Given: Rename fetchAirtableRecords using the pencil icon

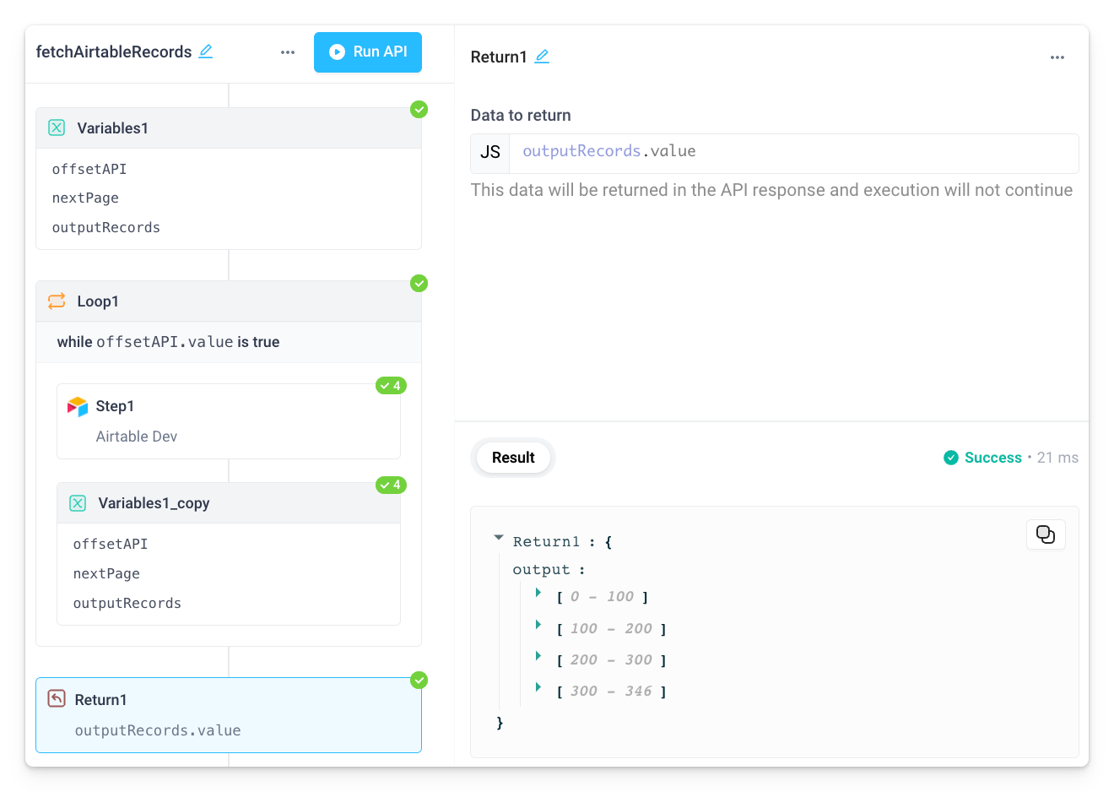Looking at the screenshot, I should point(206,52).
